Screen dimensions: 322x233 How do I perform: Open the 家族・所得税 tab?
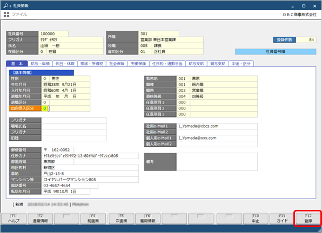(x=92, y=64)
